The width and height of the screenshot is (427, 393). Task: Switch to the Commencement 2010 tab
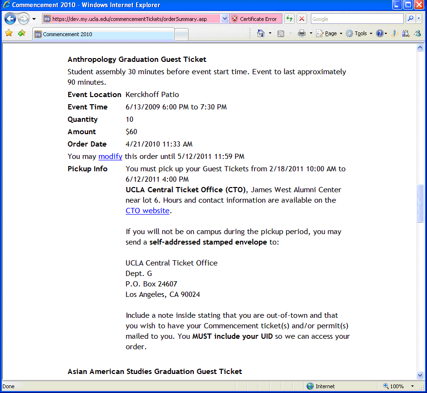click(102, 34)
